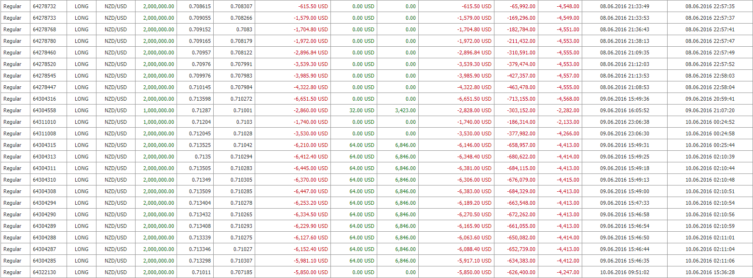Click order ID 64304308
This screenshot has height=278, width=753.
[x=44, y=191]
